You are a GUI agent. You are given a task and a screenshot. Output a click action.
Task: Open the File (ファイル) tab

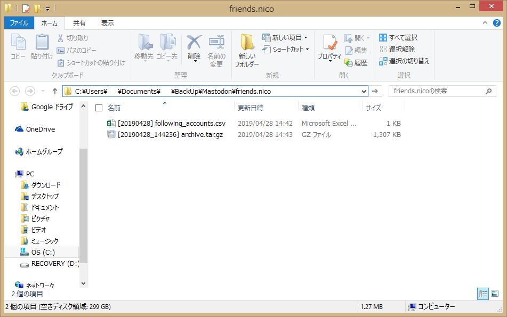(x=19, y=23)
